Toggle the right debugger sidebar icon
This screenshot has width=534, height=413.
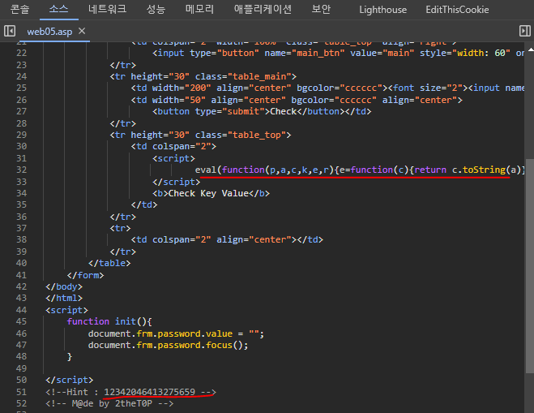coord(525,31)
